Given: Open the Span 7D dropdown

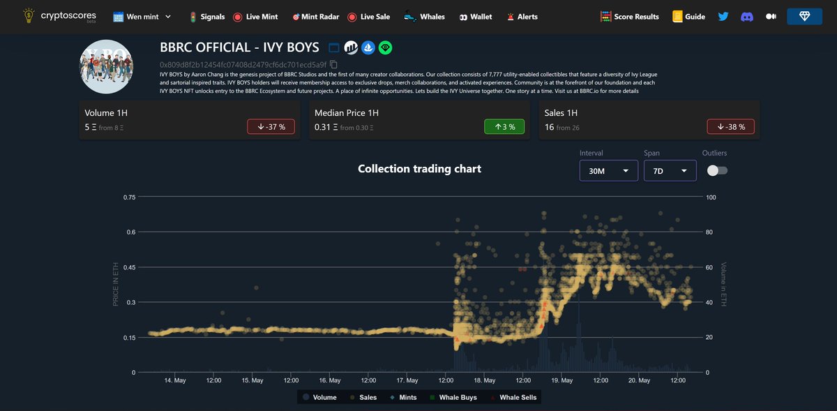Looking at the screenshot, I should 670,170.
